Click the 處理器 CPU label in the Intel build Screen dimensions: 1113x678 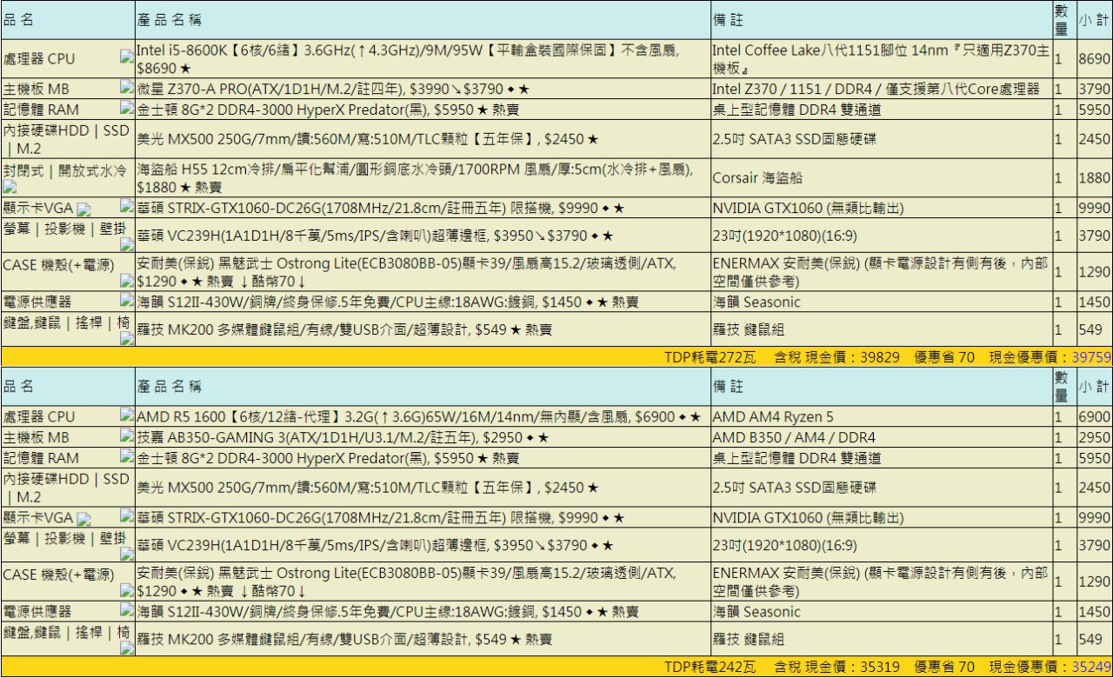[39, 59]
